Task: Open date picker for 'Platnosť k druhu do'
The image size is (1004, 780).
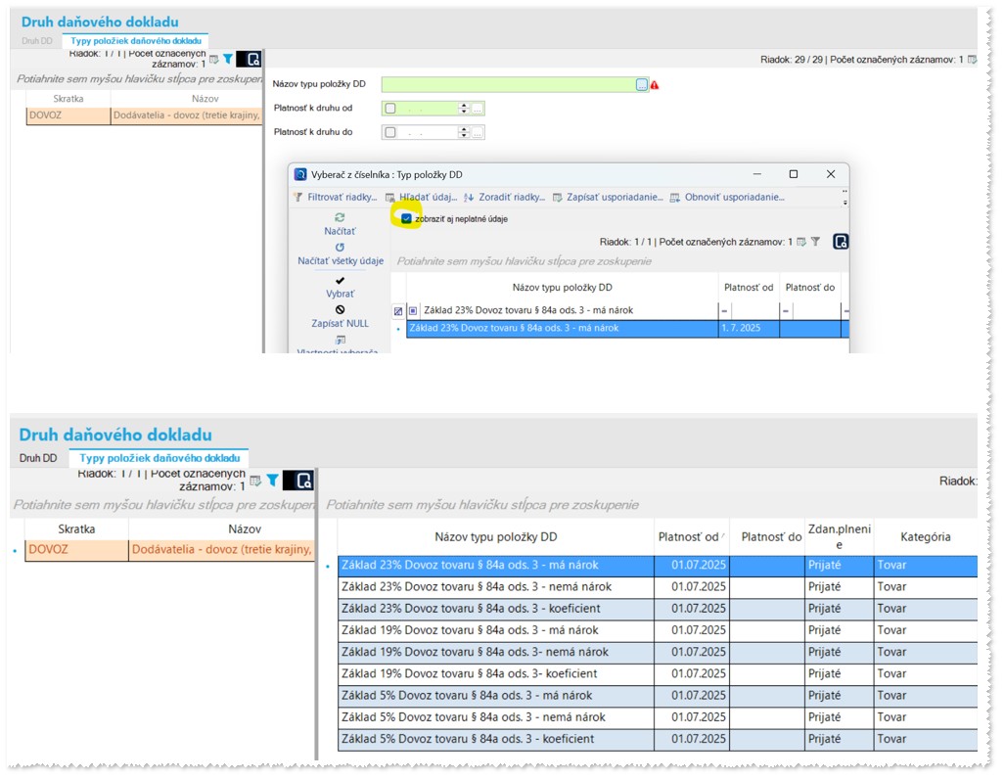Action: click(478, 132)
